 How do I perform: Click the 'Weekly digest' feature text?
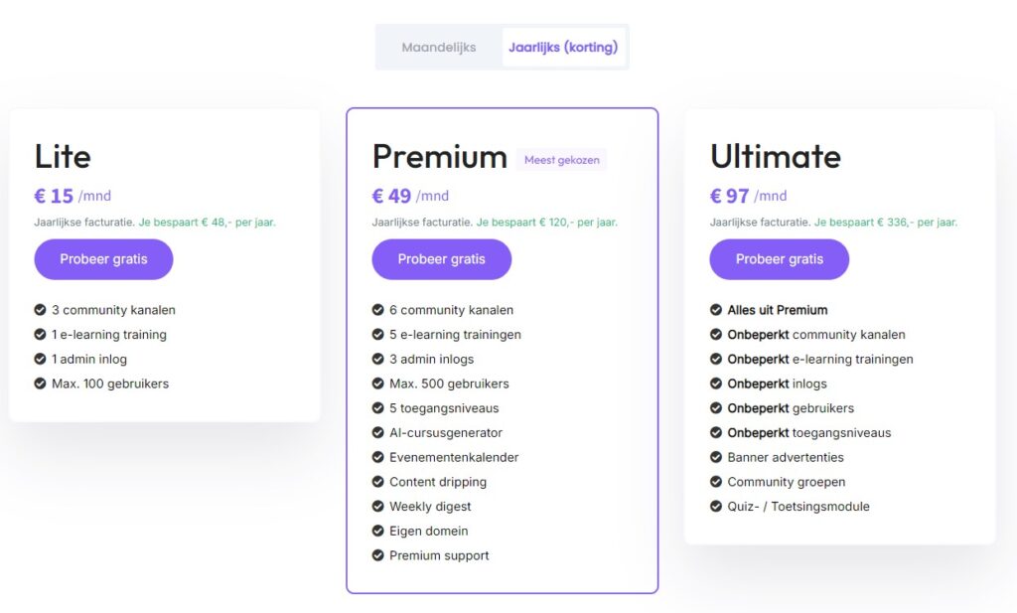(x=430, y=507)
